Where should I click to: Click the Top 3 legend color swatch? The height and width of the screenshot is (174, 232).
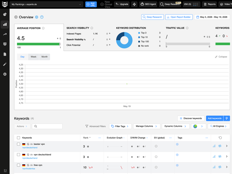tap(139, 33)
